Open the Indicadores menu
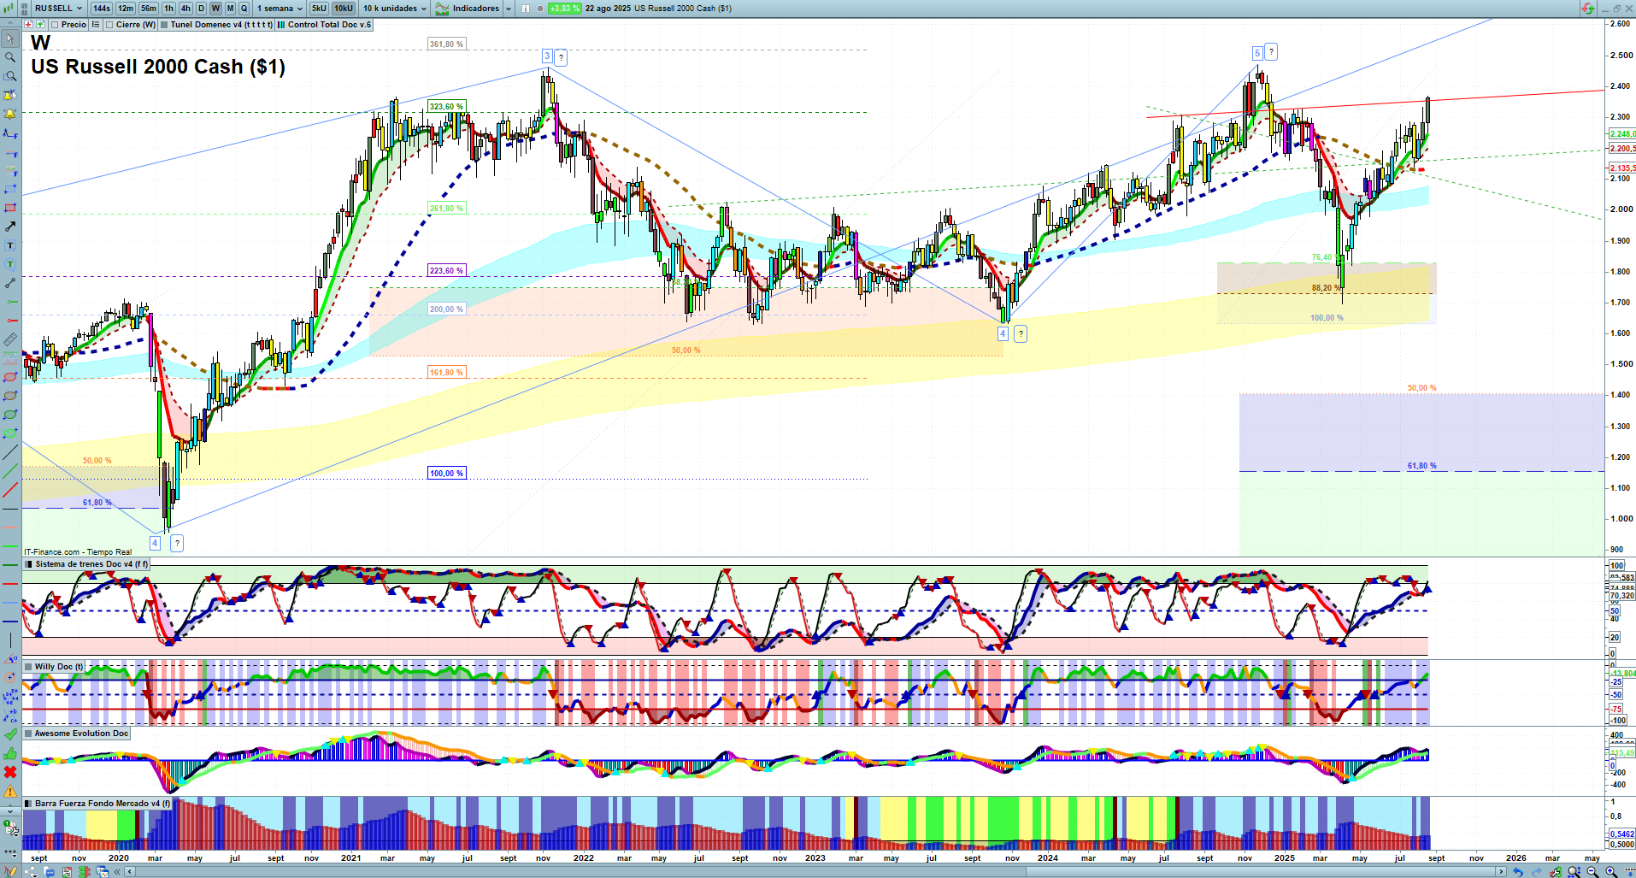 (474, 9)
